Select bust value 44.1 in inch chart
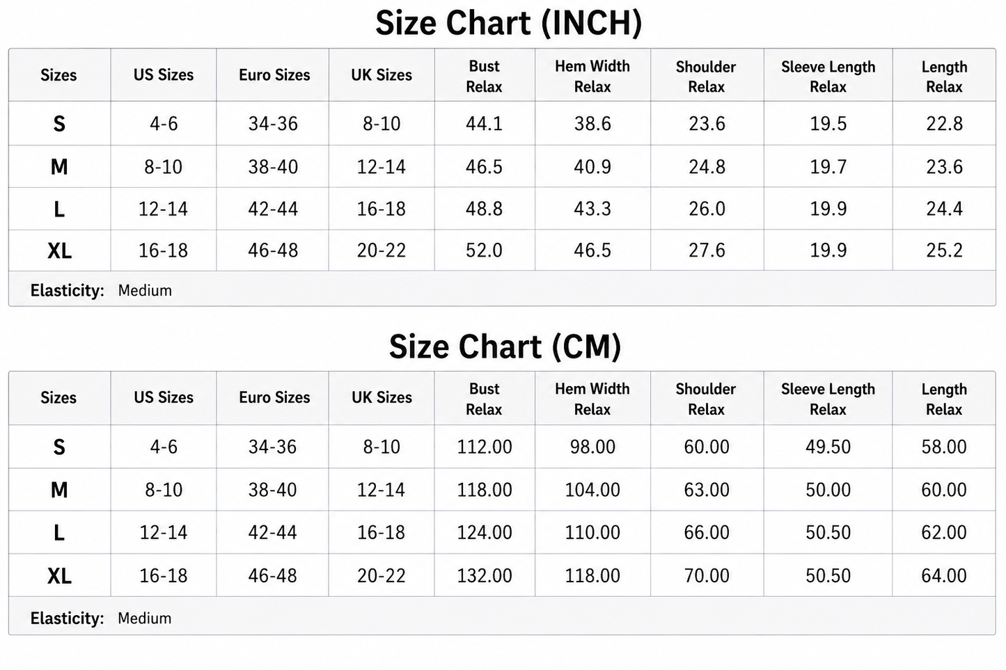 pyautogui.click(x=484, y=124)
